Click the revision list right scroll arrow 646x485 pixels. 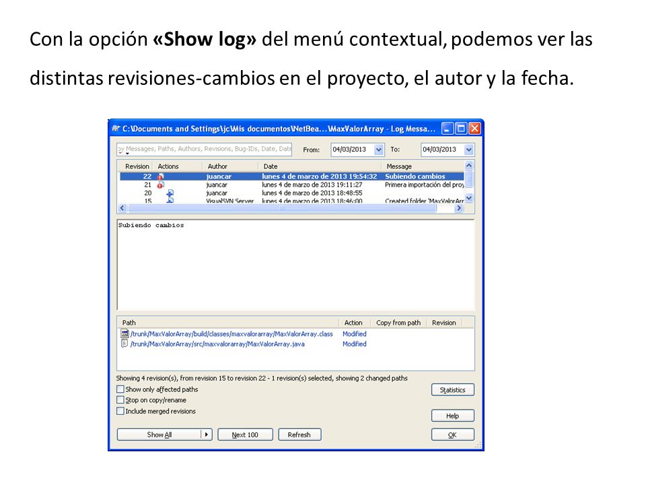[x=459, y=208]
